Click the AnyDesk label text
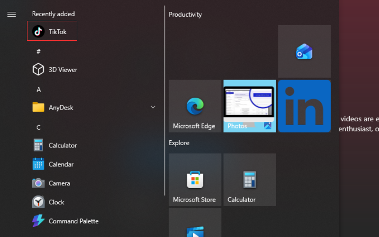The width and height of the screenshot is (379, 237). (x=61, y=108)
